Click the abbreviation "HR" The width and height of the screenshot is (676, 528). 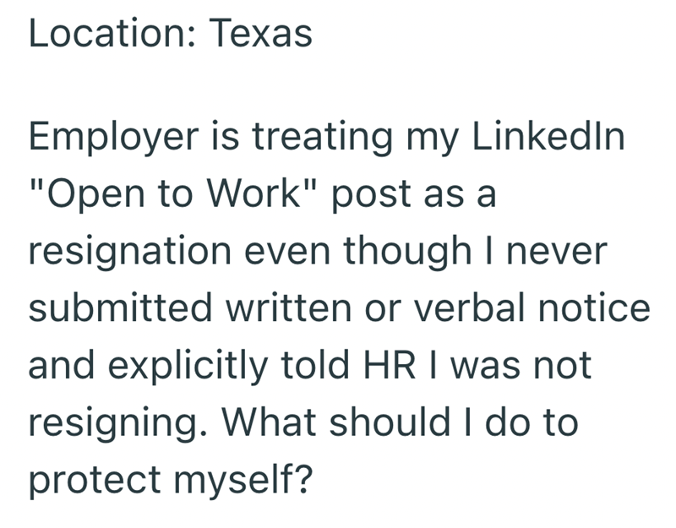point(390,365)
